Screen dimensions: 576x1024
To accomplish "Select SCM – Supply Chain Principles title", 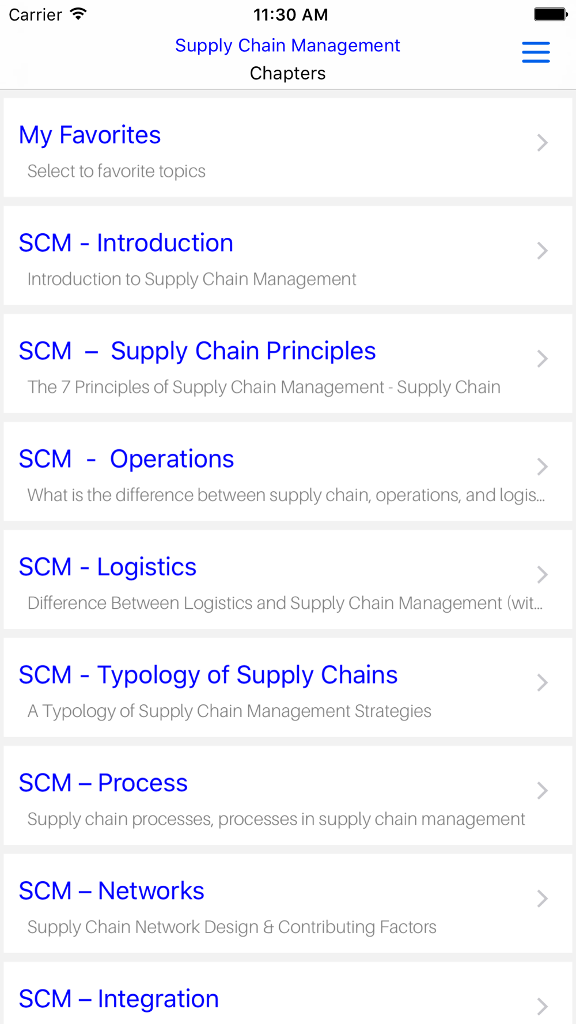I will [197, 351].
